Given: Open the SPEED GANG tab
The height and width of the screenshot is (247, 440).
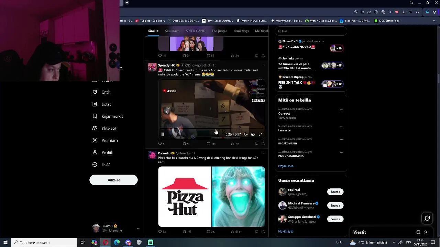Looking at the screenshot, I should [x=196, y=31].
